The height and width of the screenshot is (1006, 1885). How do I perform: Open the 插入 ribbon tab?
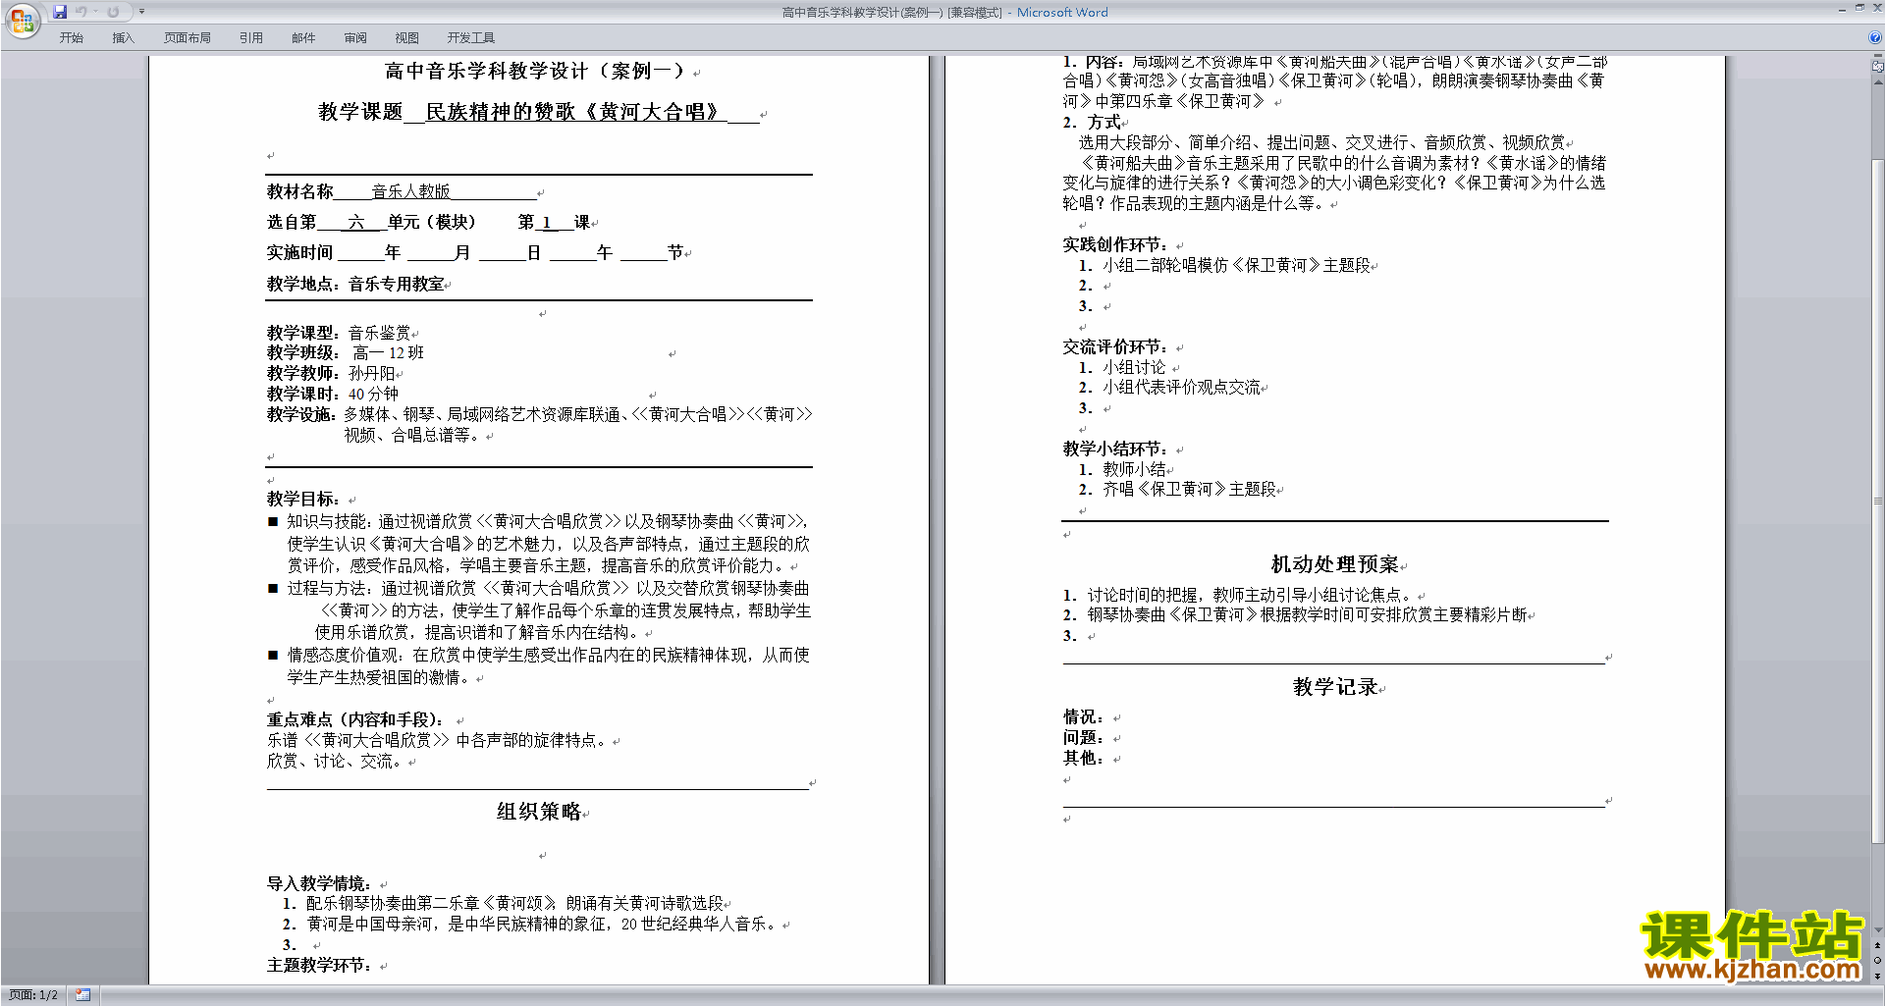[123, 37]
